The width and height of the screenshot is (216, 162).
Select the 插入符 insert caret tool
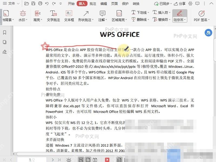pos(160,12)
